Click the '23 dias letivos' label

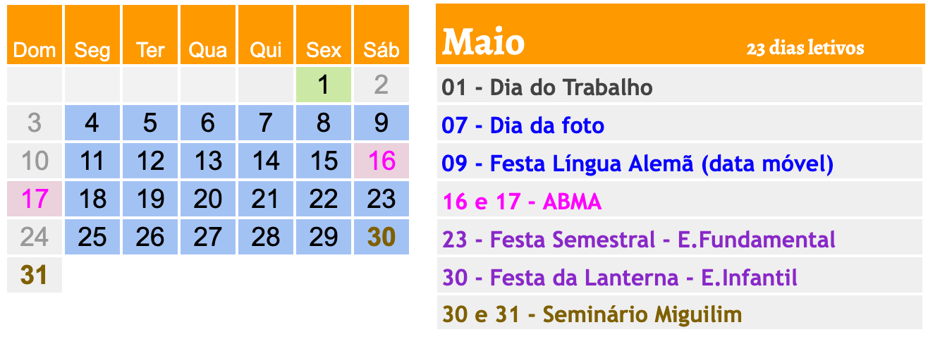click(x=805, y=49)
